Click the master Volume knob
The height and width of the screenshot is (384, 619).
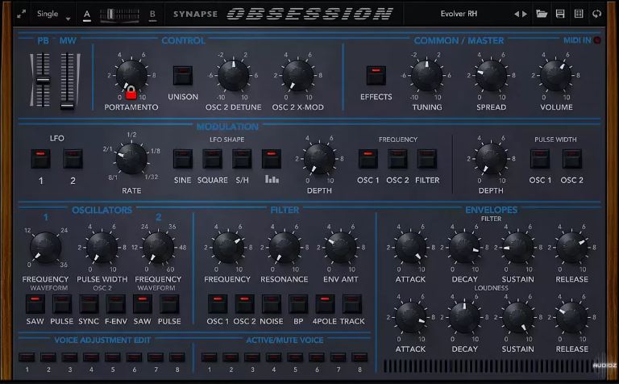pos(556,75)
